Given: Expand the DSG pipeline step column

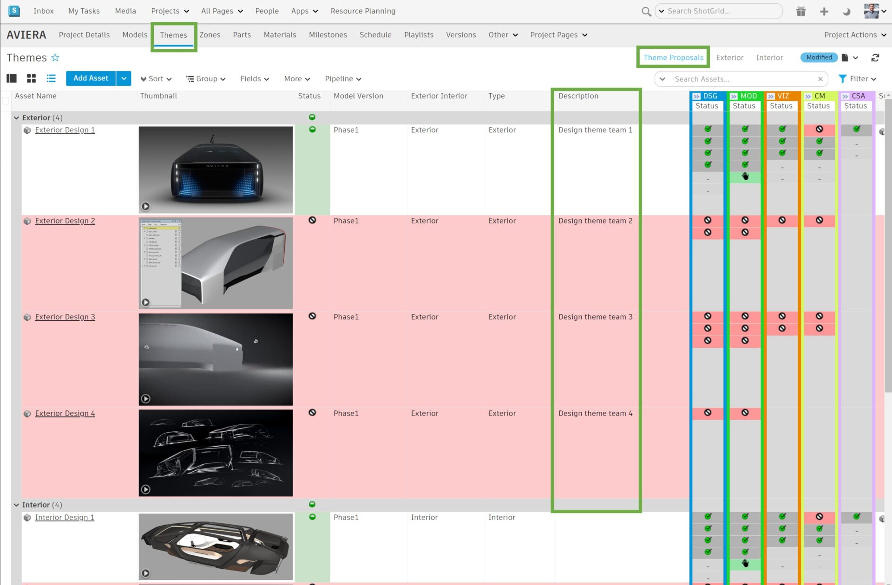Looking at the screenshot, I should (x=696, y=96).
